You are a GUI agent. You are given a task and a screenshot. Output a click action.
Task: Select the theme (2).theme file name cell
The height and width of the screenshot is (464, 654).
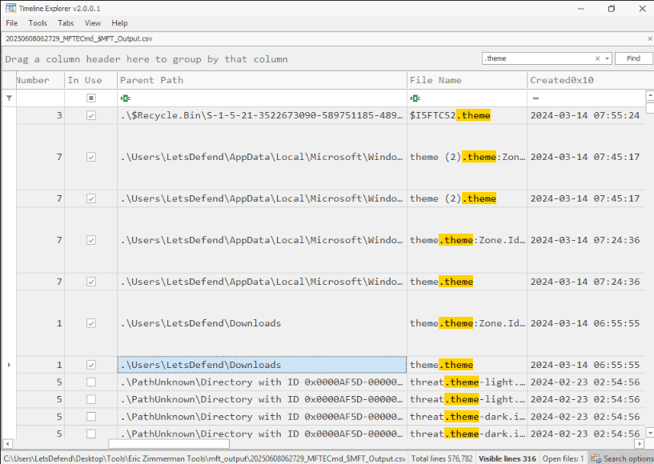(x=467, y=198)
